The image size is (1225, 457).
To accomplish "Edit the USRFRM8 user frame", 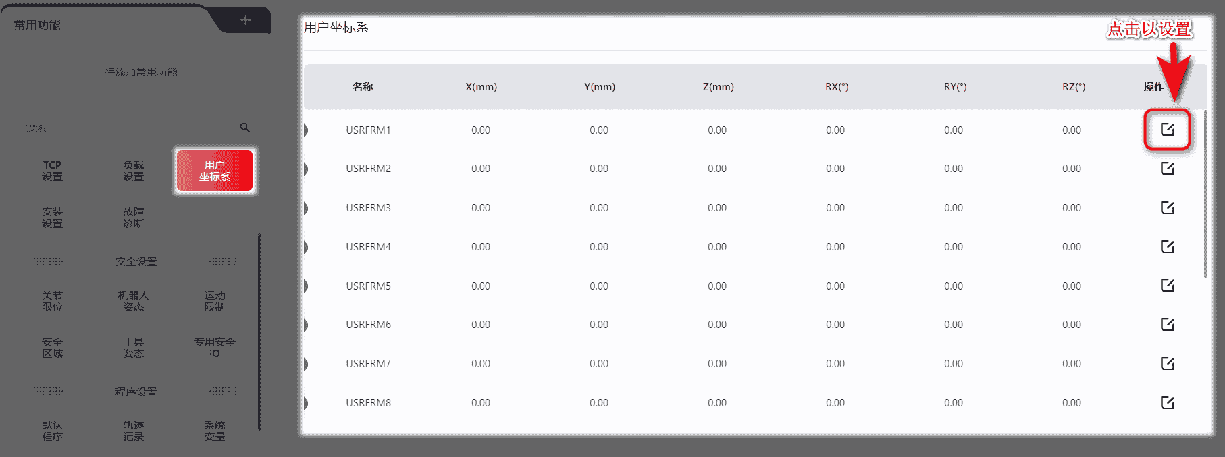I will click(x=1167, y=403).
